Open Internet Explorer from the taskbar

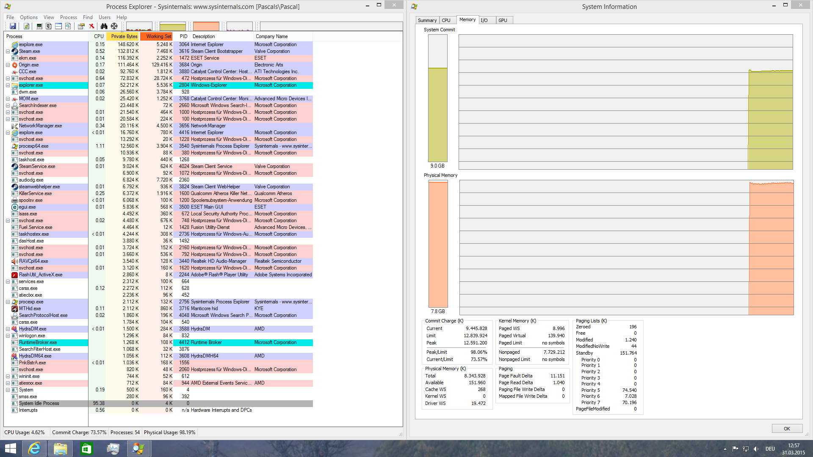click(34, 449)
